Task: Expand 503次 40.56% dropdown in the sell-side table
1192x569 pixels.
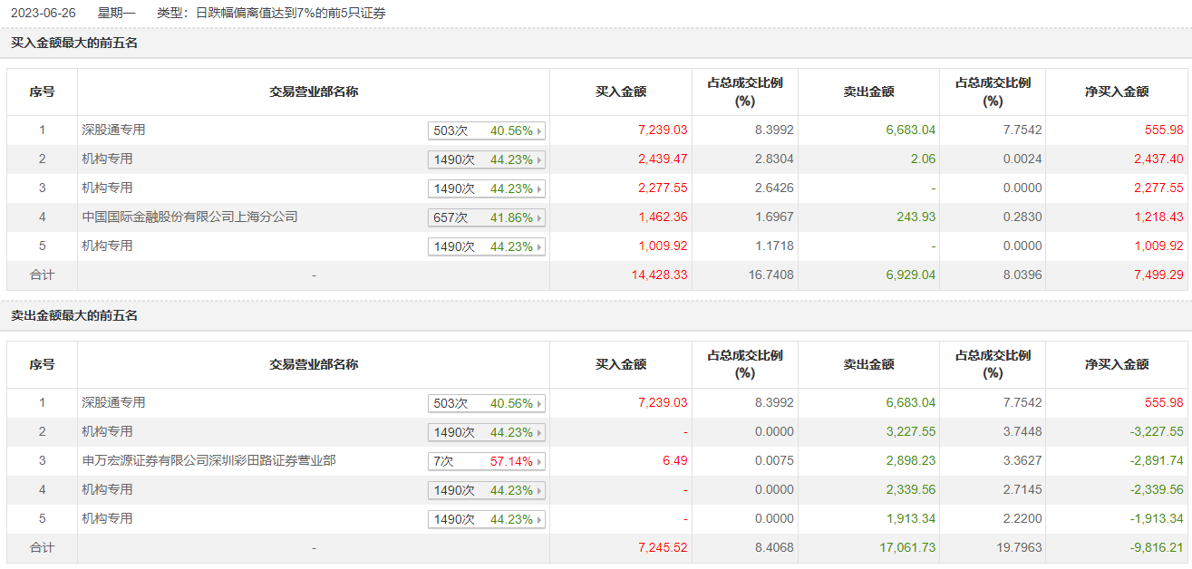Action: coord(487,404)
